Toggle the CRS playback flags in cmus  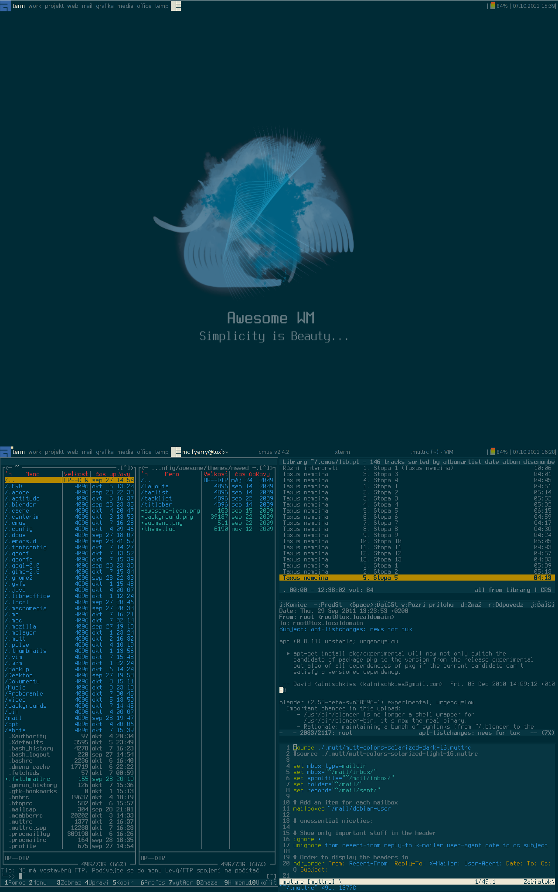(546, 590)
